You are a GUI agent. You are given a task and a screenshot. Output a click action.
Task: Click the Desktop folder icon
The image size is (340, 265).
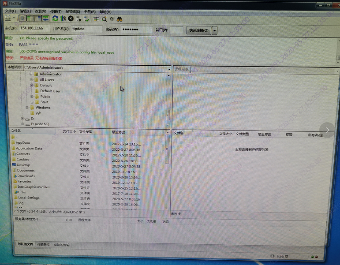point(14,165)
